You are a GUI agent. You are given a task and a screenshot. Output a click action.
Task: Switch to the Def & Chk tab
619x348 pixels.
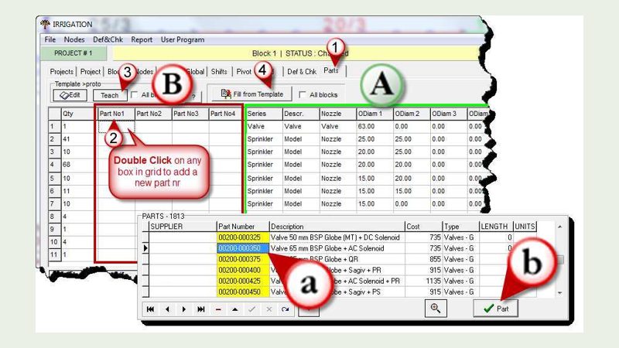(302, 71)
